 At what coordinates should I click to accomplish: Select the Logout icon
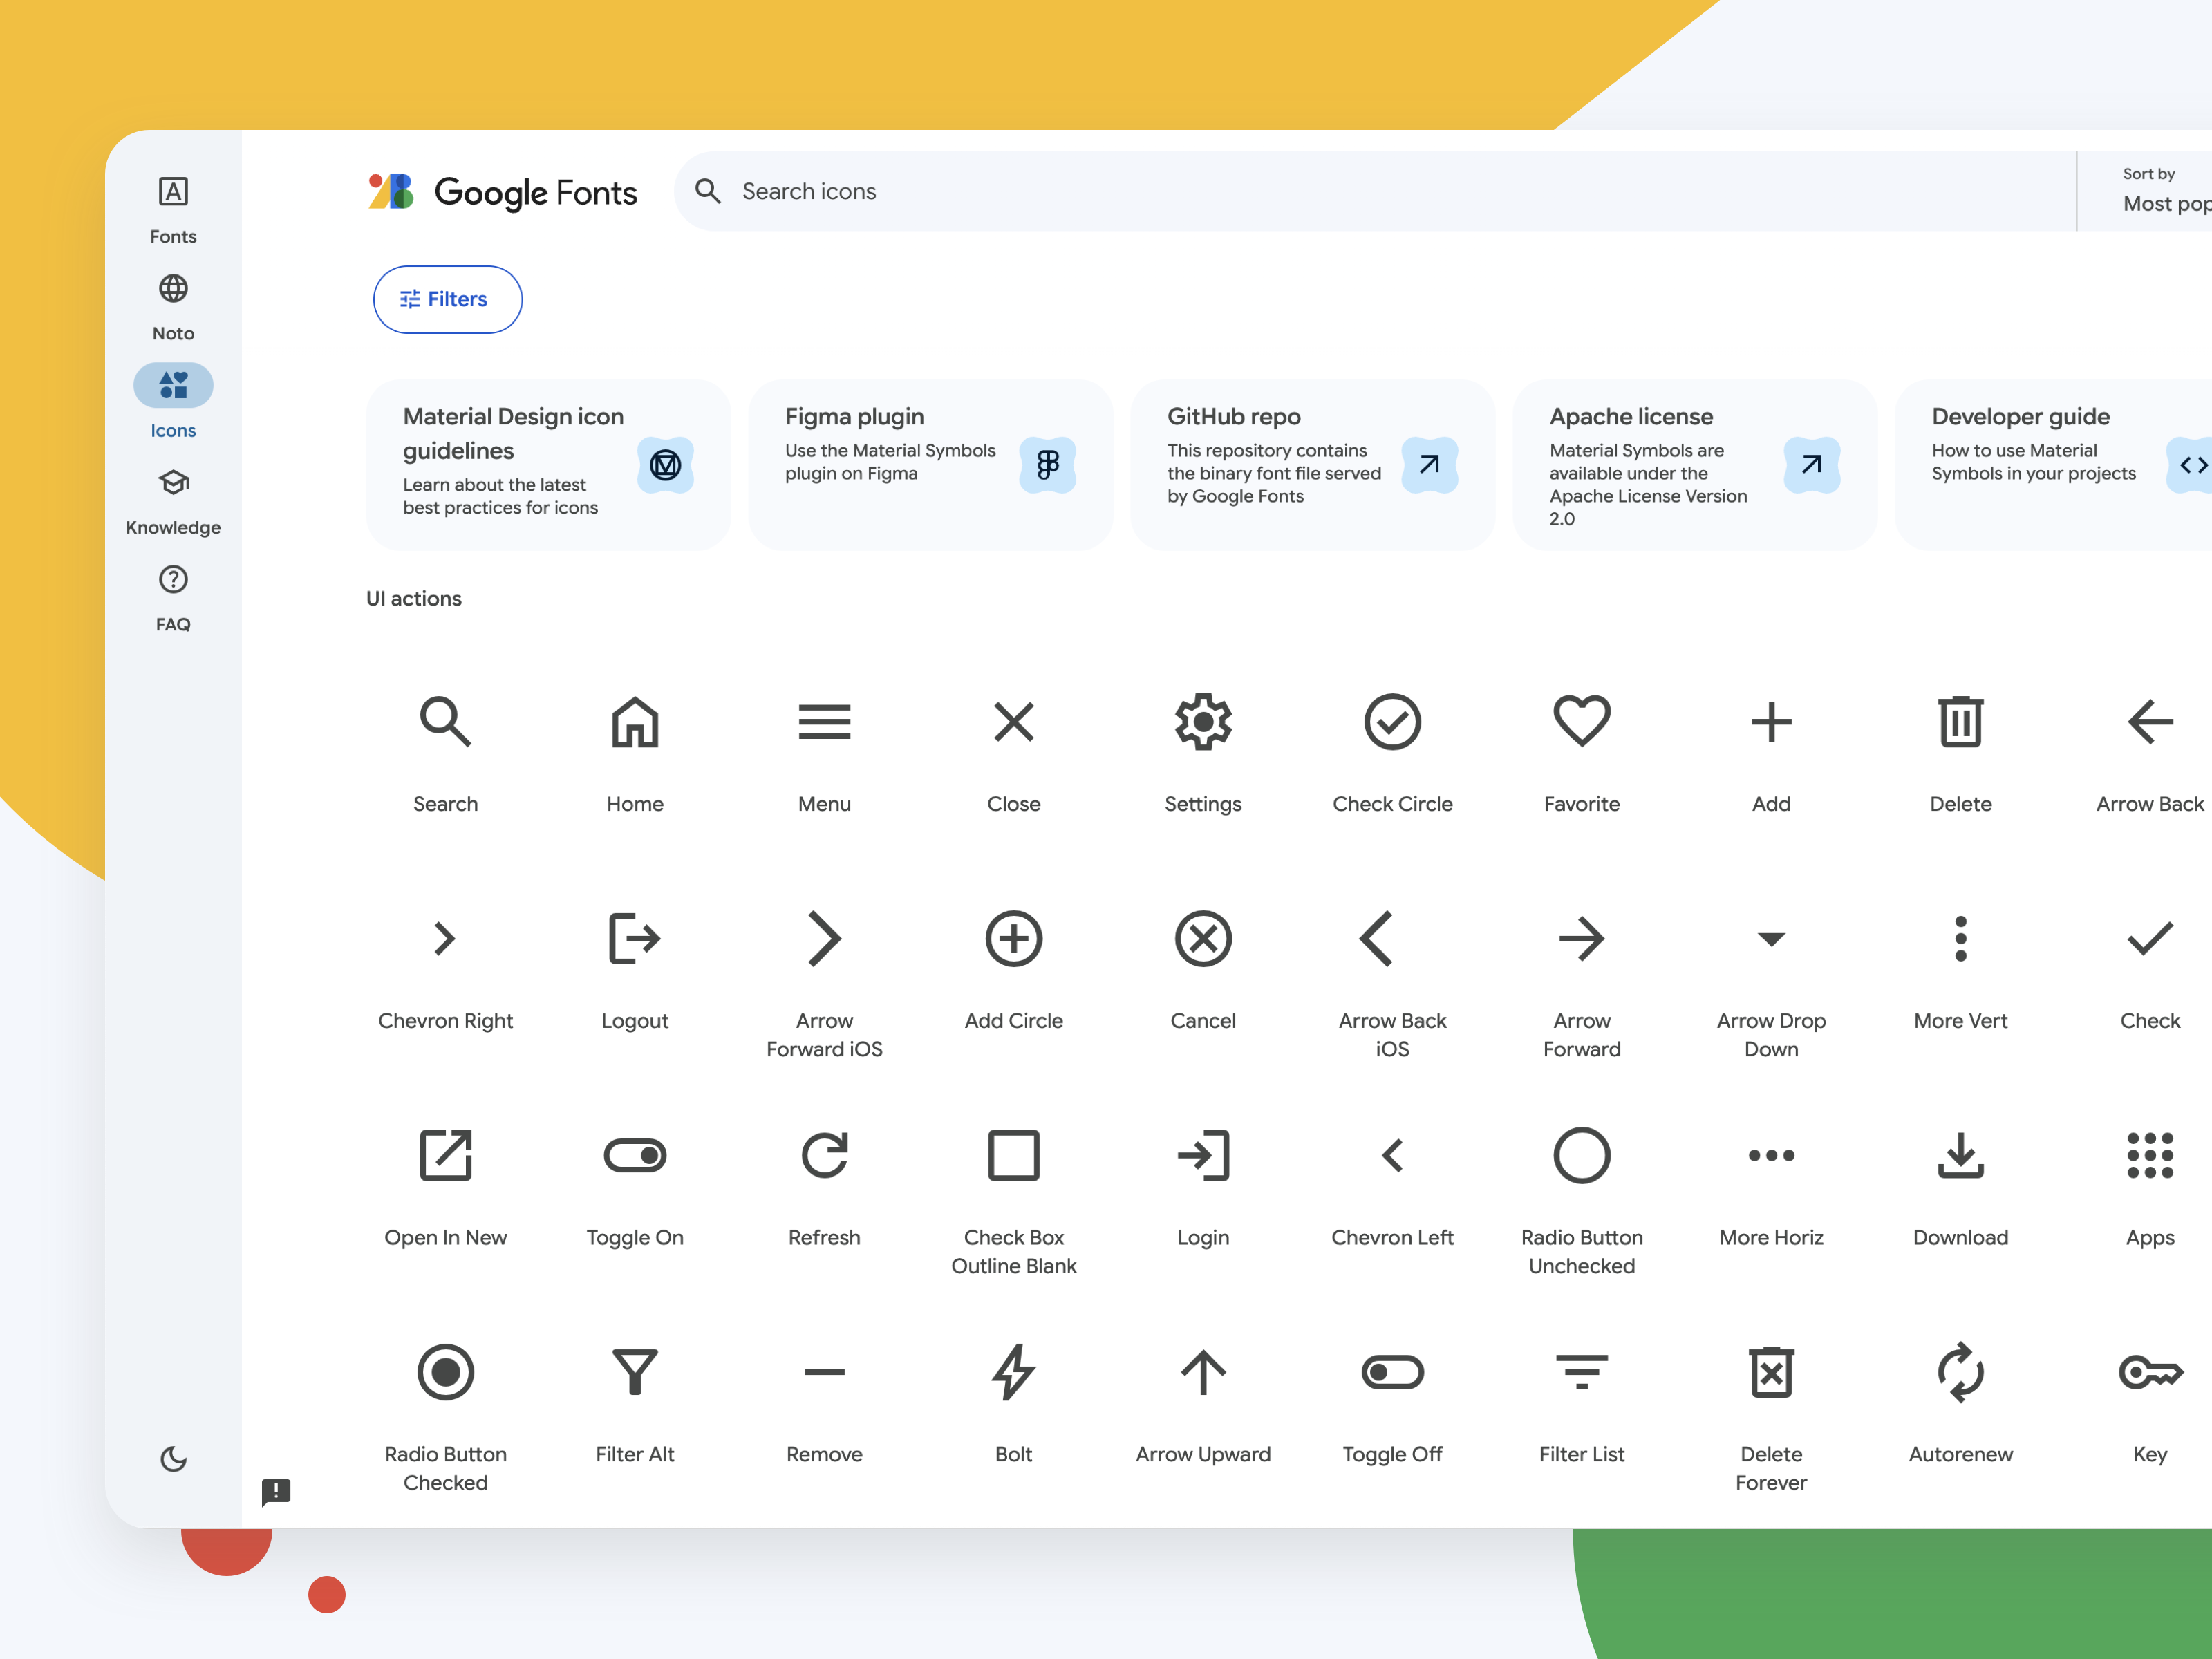coord(635,938)
